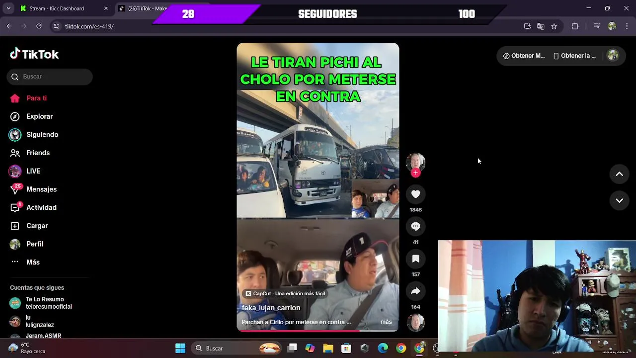The image size is (636, 358).
Task: Close the Kick Dashboard tab
Action: pyautogui.click(x=106, y=8)
